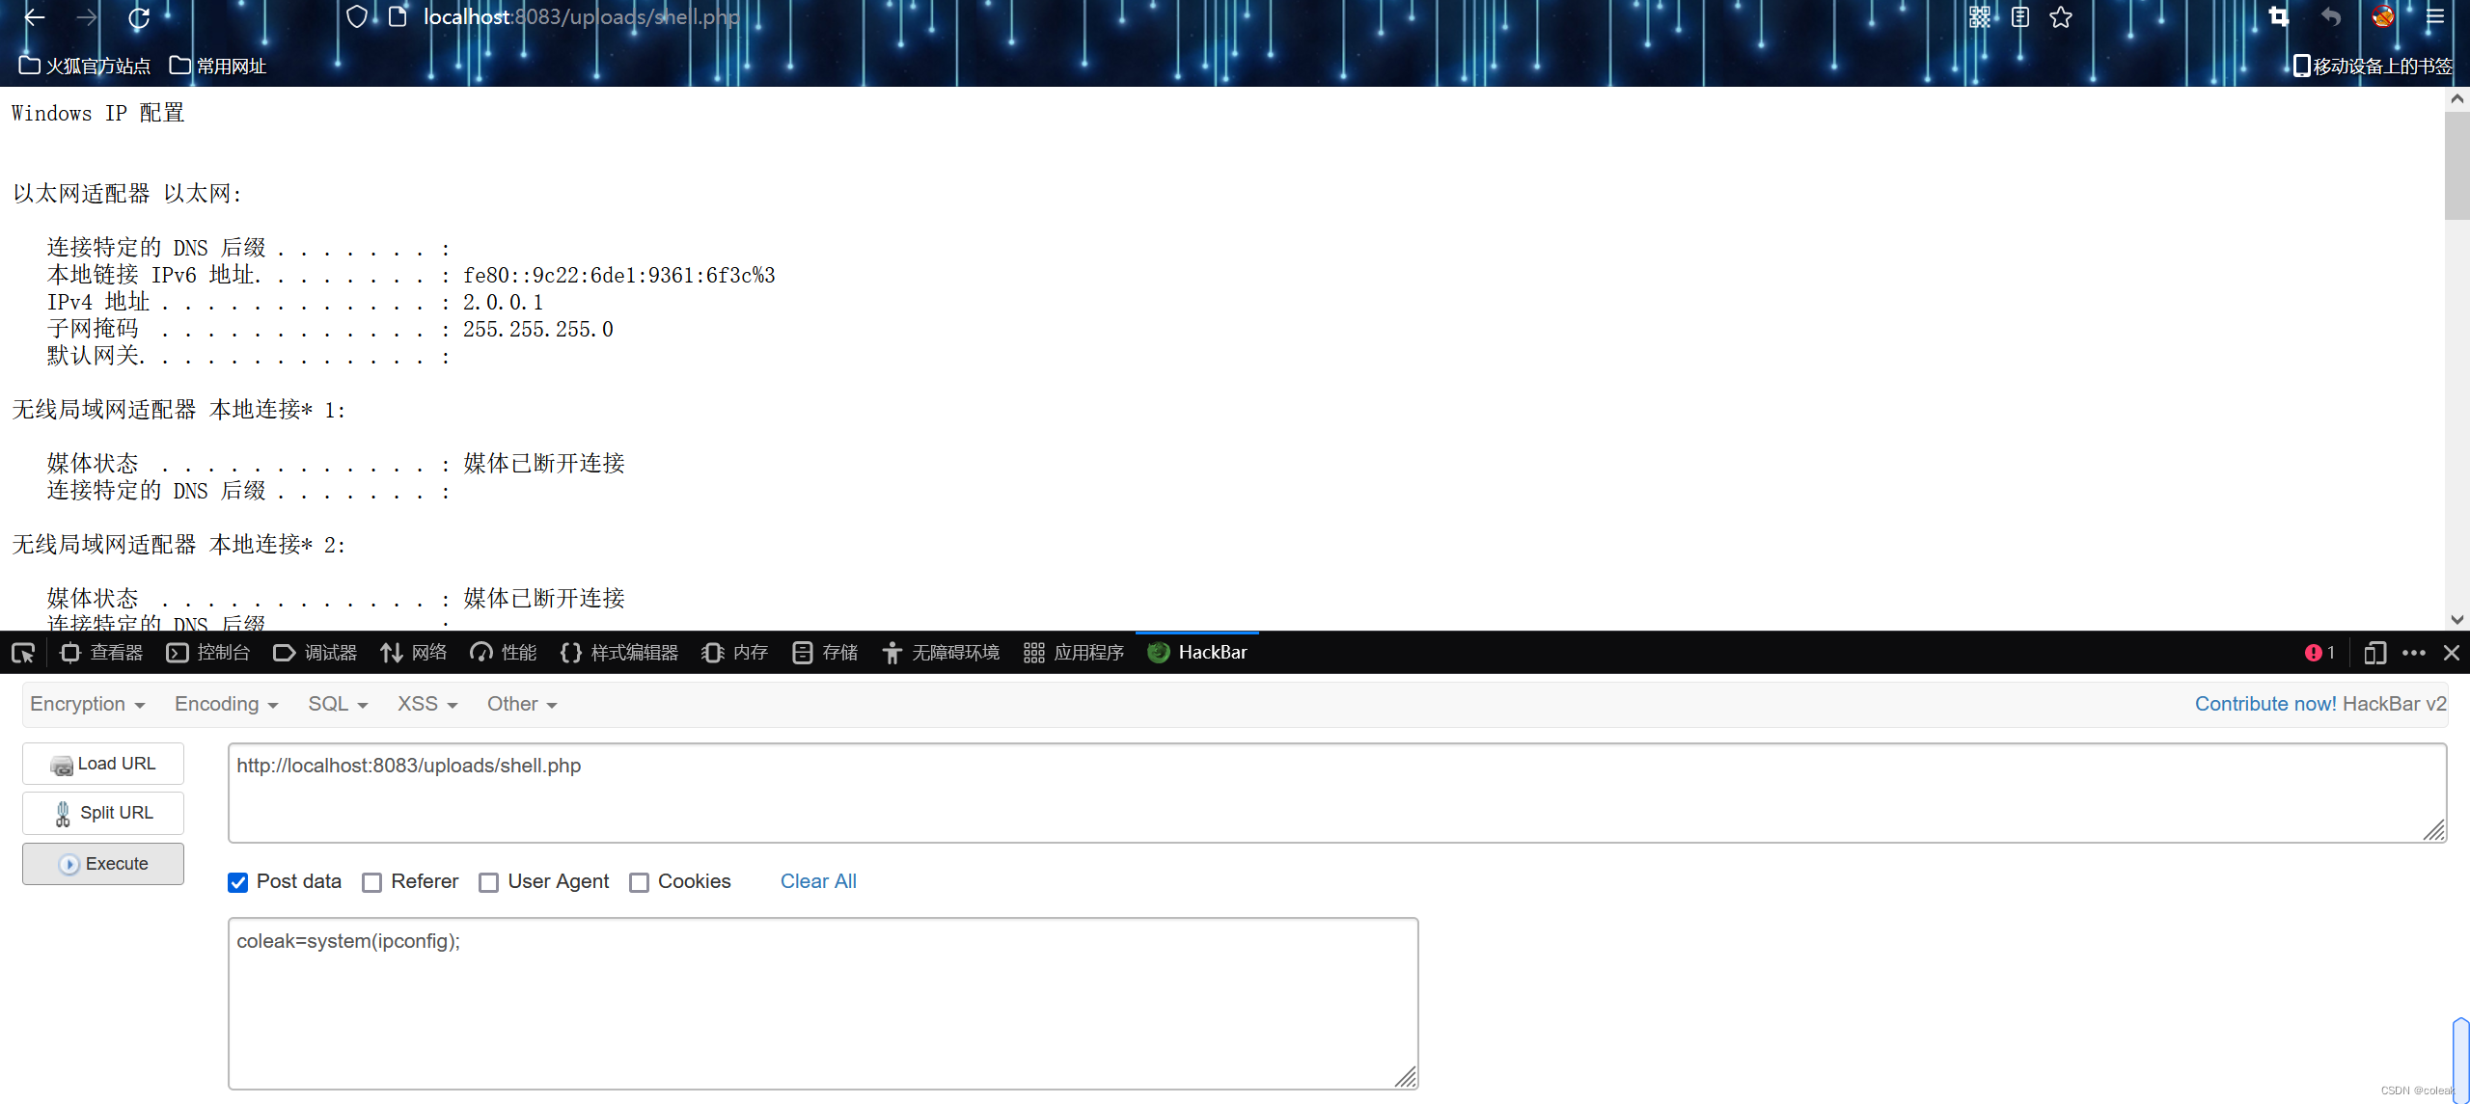Click the screenshot crop toolbar icon
Image resolution: width=2470 pixels, height=1104 pixels.
click(x=2279, y=17)
